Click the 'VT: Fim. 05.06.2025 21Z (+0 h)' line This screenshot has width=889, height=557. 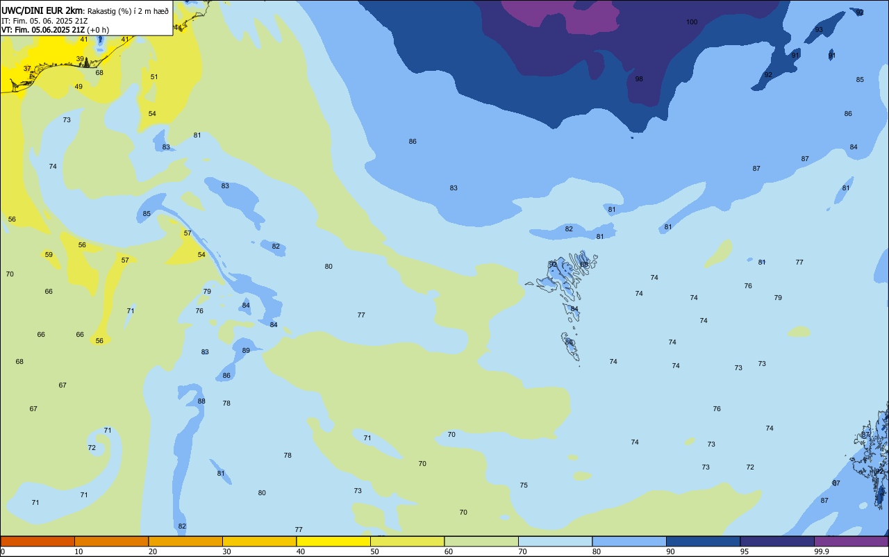pyautogui.click(x=55, y=30)
